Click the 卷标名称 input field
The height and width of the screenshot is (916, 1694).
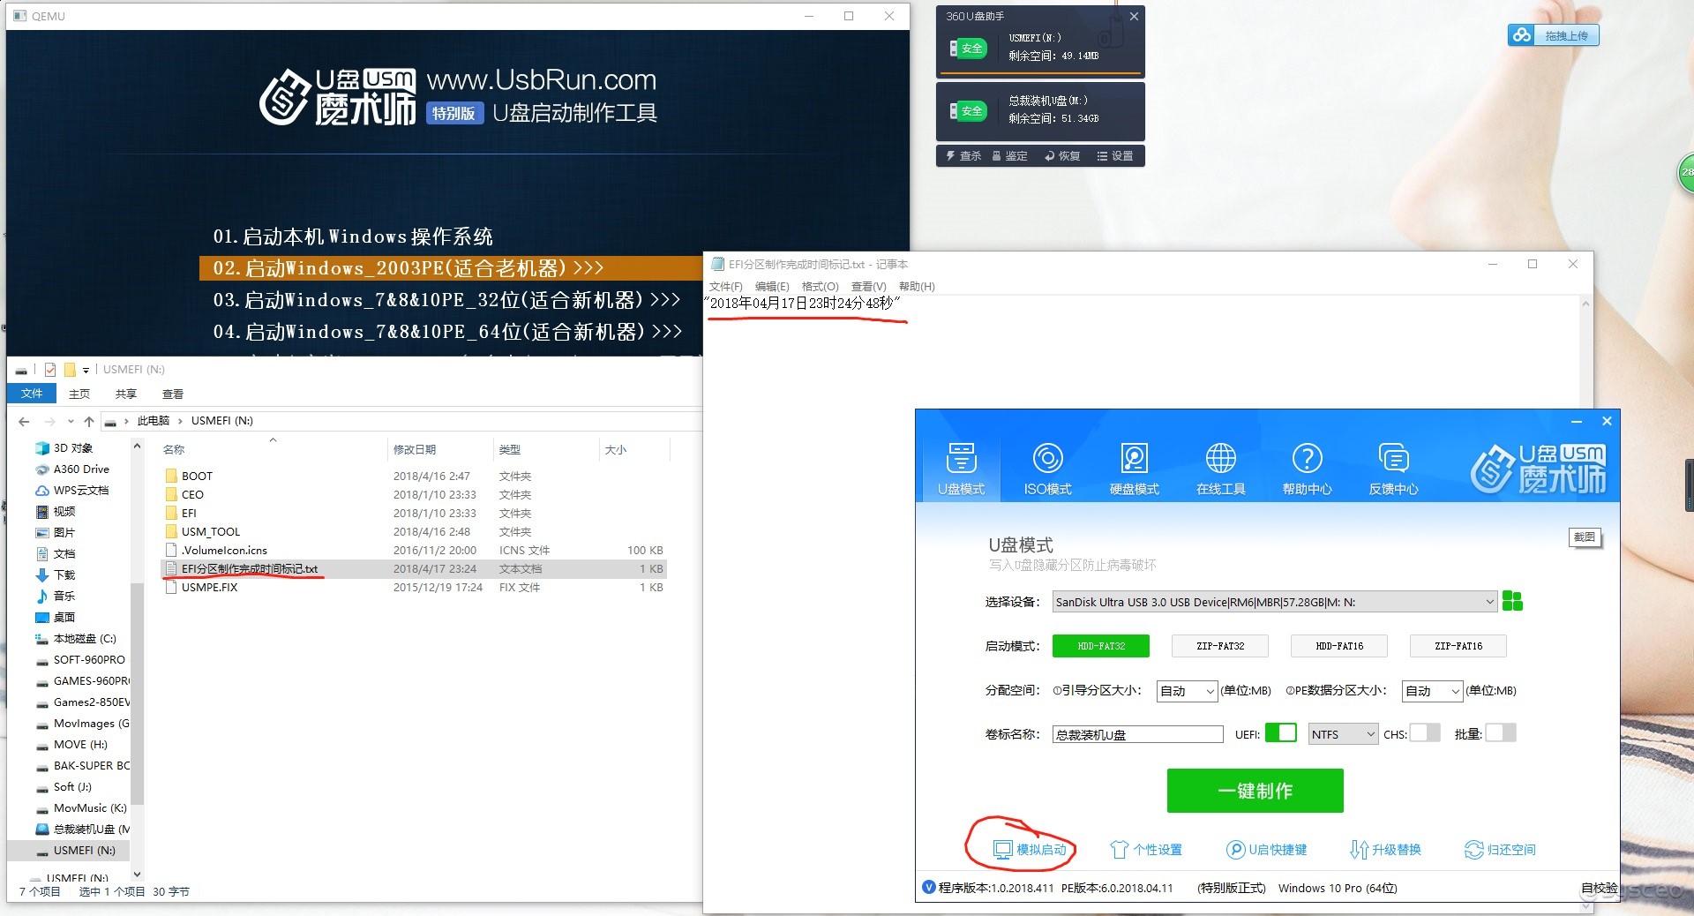pos(1137,734)
